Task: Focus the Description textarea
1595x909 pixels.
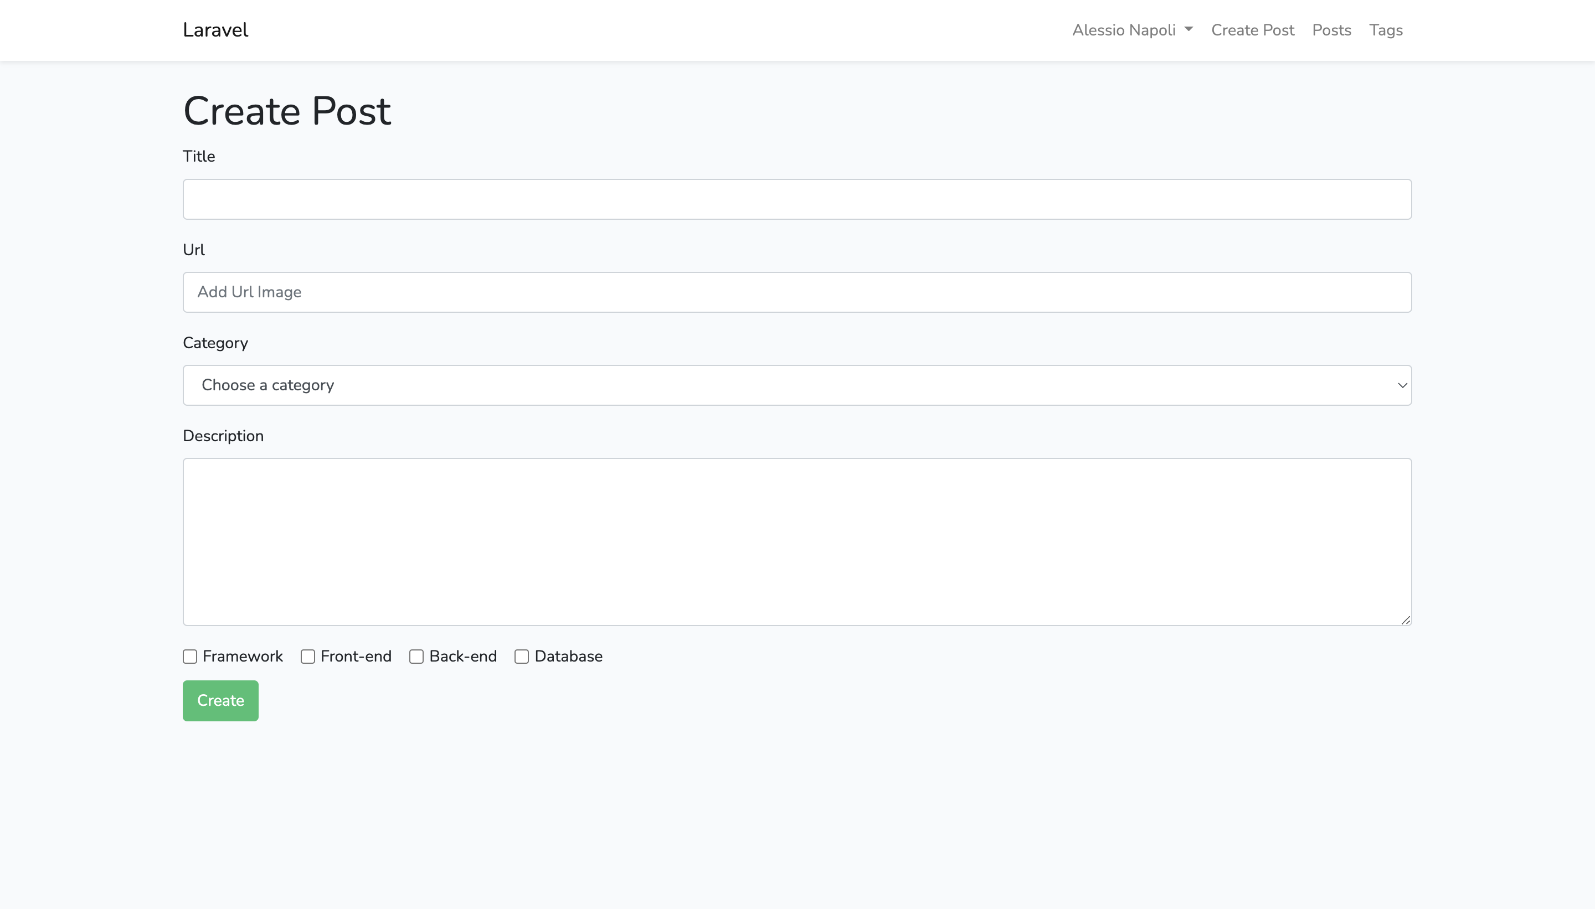Action: click(797, 542)
